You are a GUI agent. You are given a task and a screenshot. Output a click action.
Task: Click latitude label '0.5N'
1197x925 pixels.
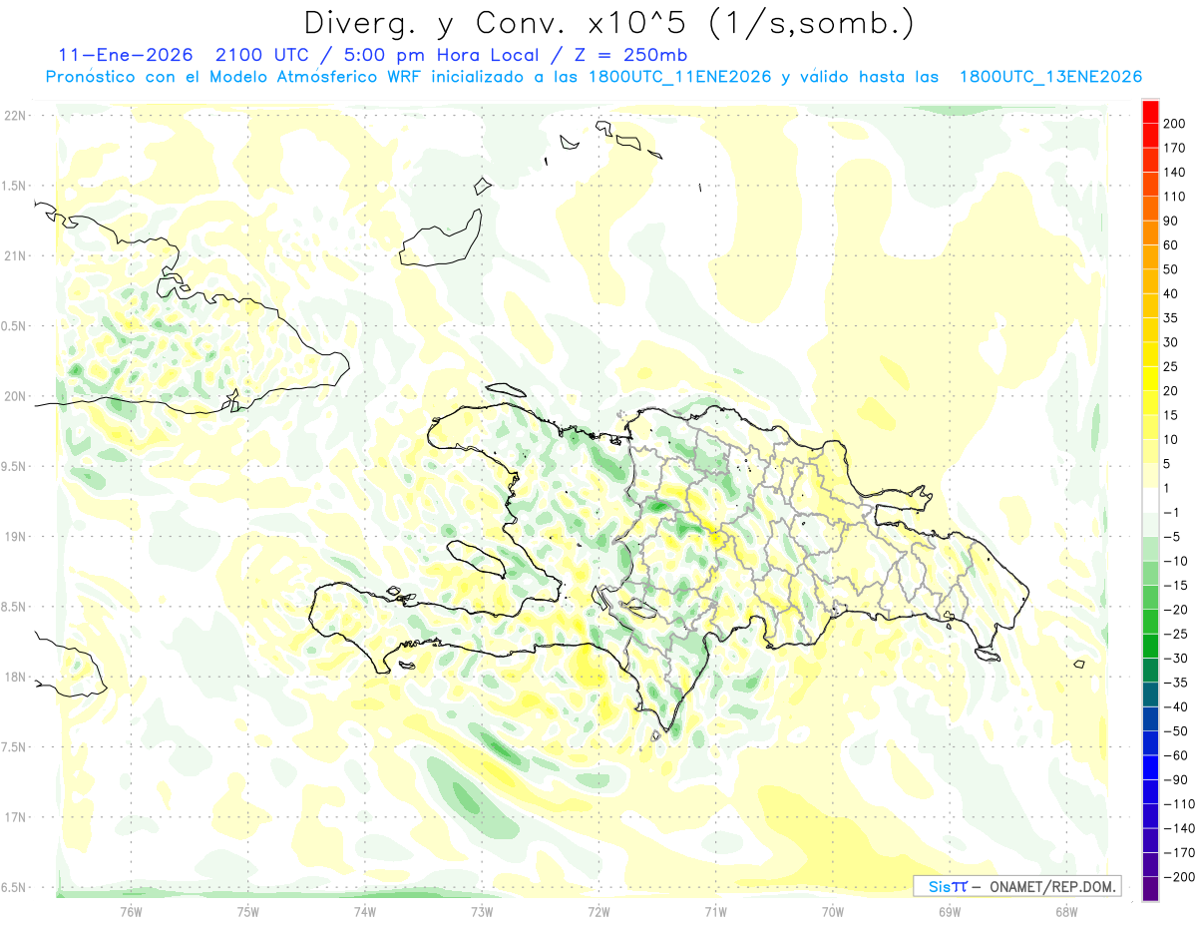click(14, 326)
